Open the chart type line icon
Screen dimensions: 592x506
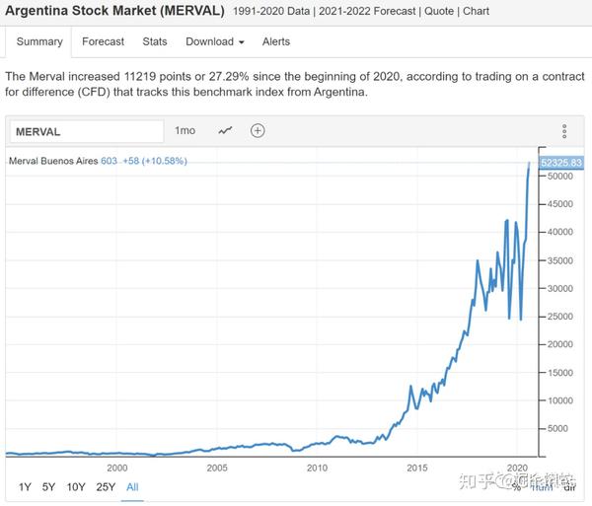(225, 130)
